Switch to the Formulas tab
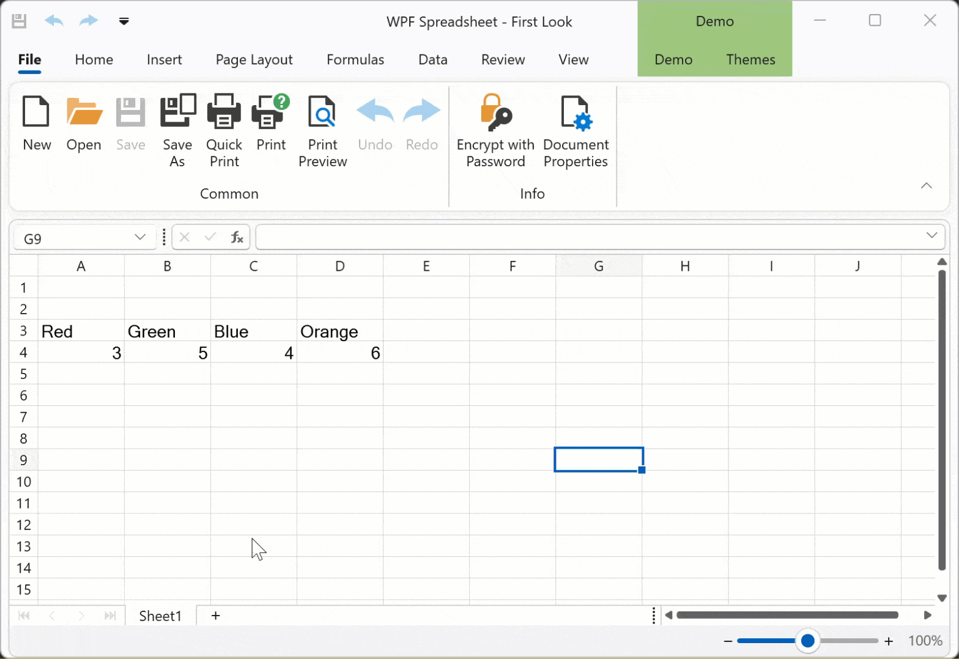This screenshot has height=659, width=959. [355, 59]
